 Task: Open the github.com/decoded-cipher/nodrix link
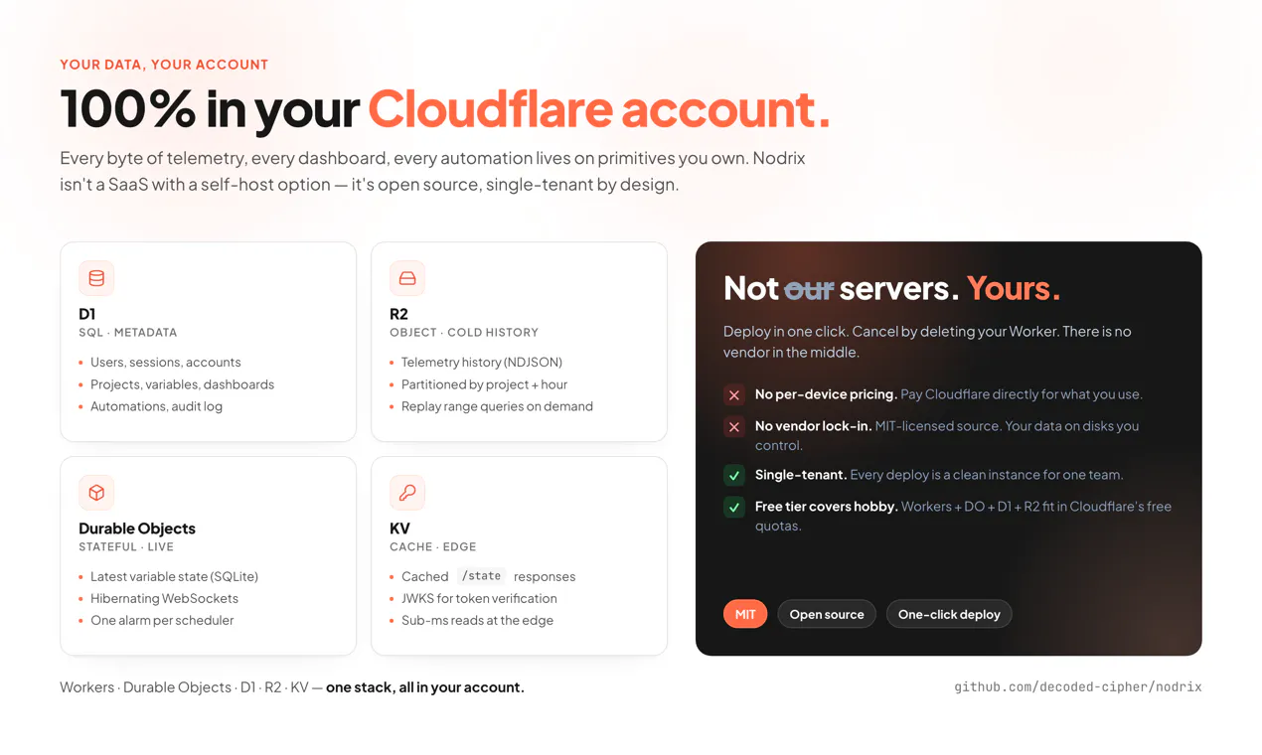pyautogui.click(x=1078, y=686)
